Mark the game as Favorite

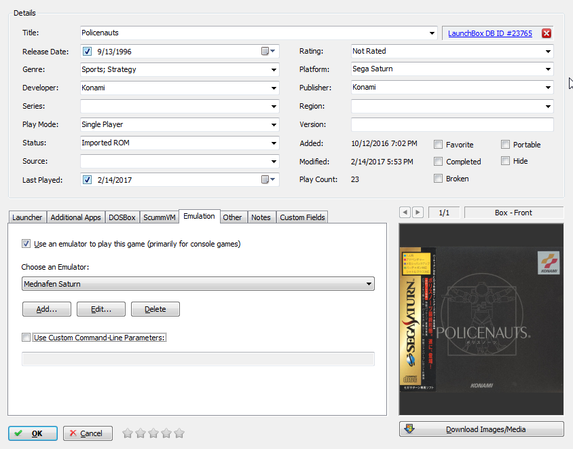[x=438, y=145]
